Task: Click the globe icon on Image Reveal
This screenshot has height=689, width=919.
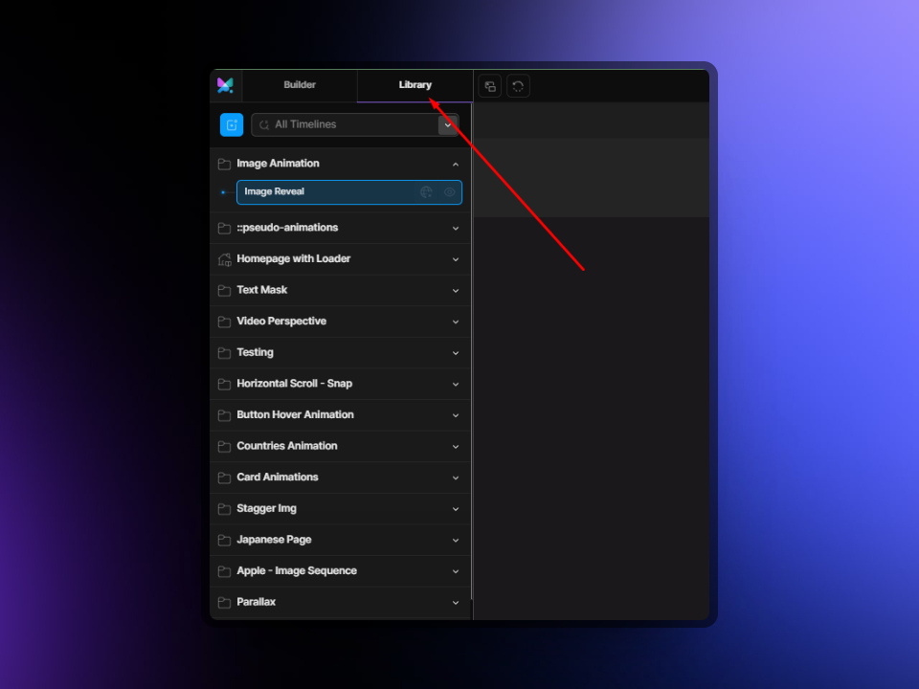Action: (426, 192)
